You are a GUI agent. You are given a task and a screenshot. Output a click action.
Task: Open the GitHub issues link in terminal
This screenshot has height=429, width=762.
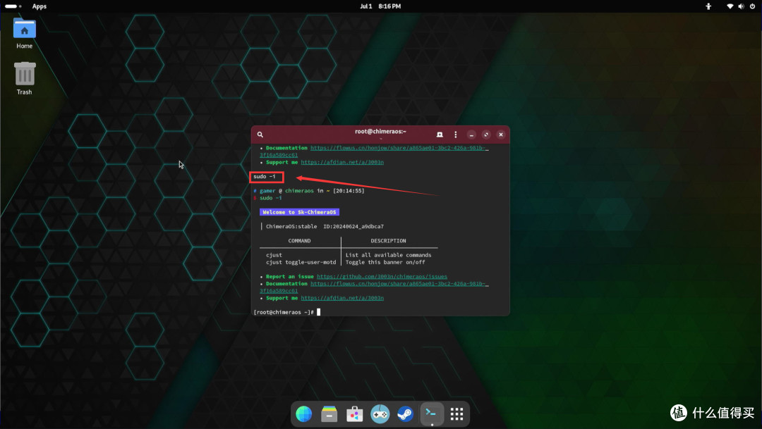click(382, 277)
